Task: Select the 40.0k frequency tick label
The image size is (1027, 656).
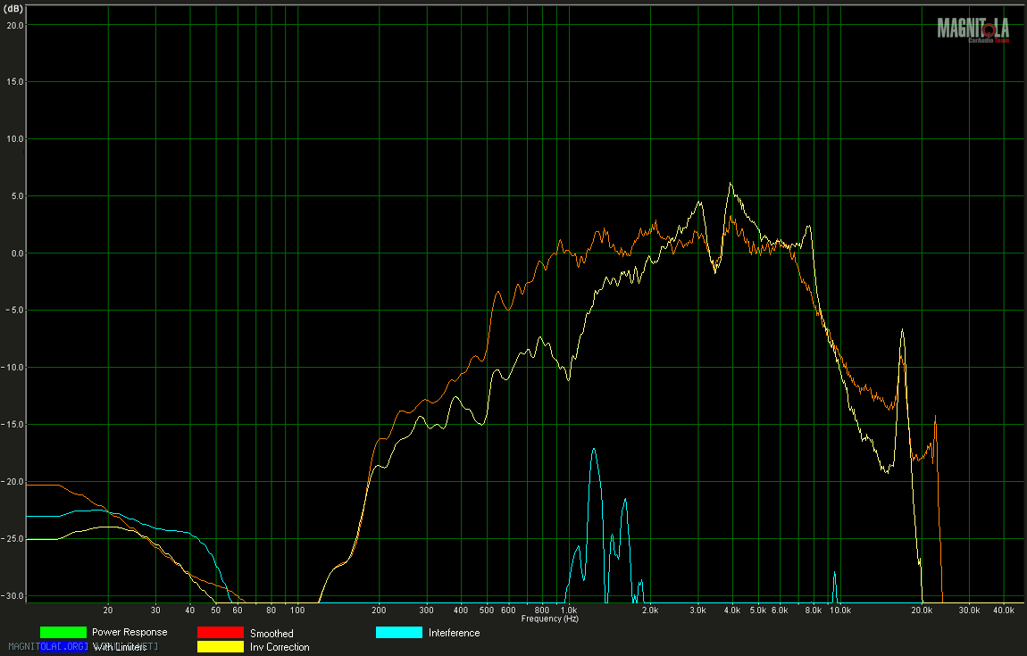Action: coord(1004,610)
